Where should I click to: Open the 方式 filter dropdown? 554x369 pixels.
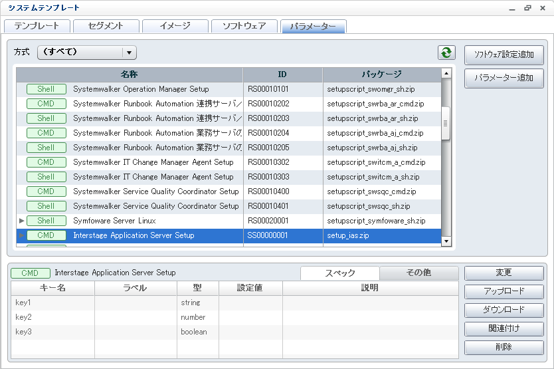129,53
